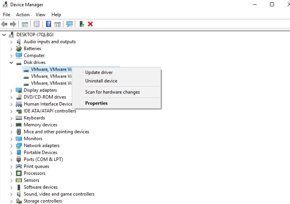Select the third VMware disk drive entry
Screen dimensions: 290x204
click(51, 83)
